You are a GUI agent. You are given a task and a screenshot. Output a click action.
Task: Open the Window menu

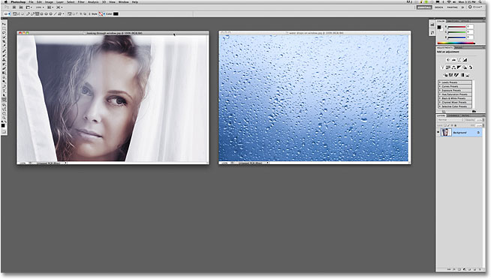click(123, 2)
